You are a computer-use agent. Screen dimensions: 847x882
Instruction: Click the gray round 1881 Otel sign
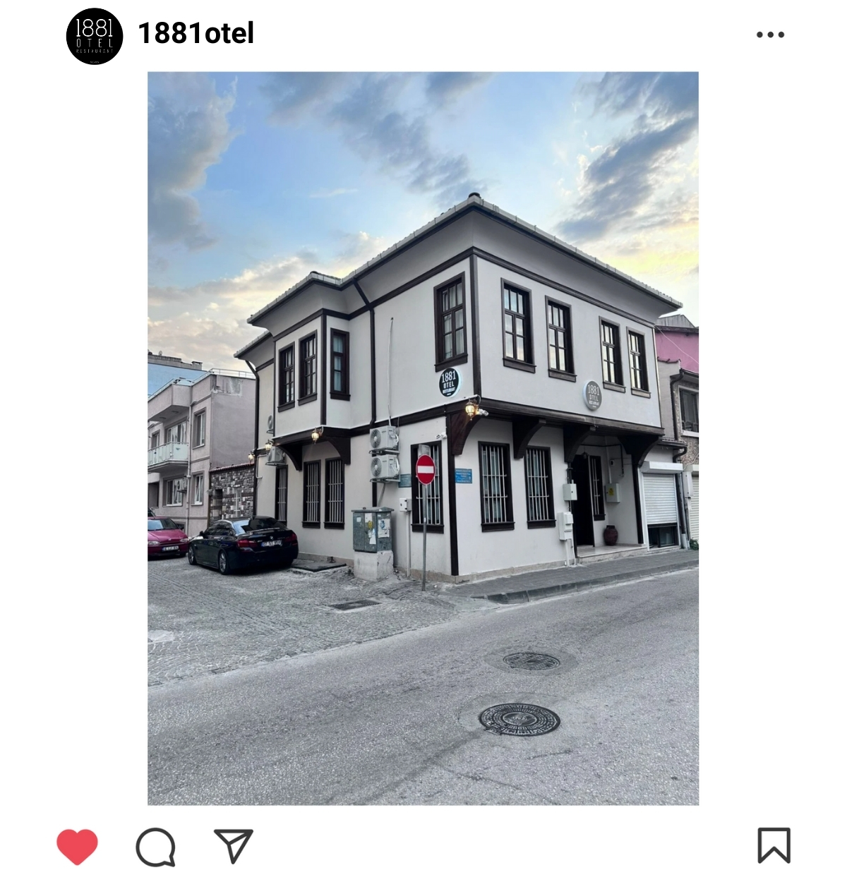coord(593,395)
